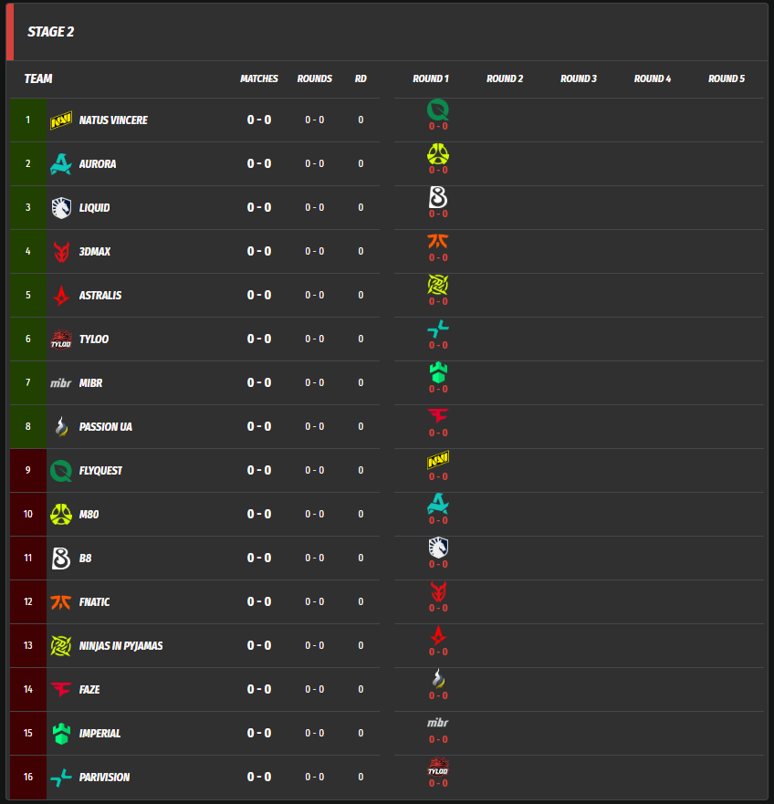The height and width of the screenshot is (804, 774).
Task: Click the RD column header
Action: (x=361, y=79)
